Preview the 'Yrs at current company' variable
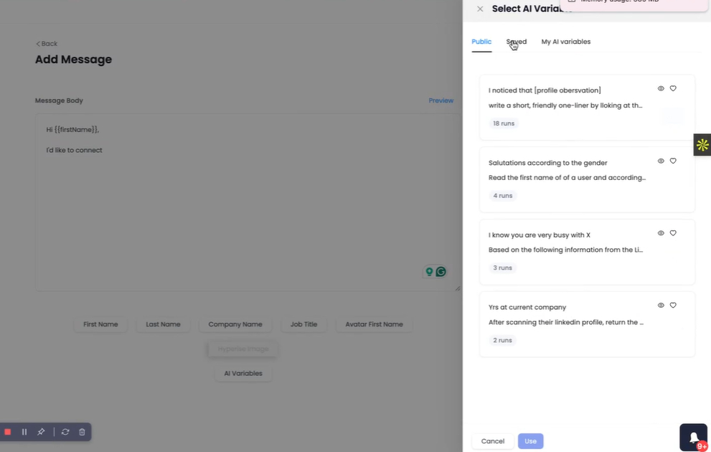711x452 pixels. click(661, 305)
